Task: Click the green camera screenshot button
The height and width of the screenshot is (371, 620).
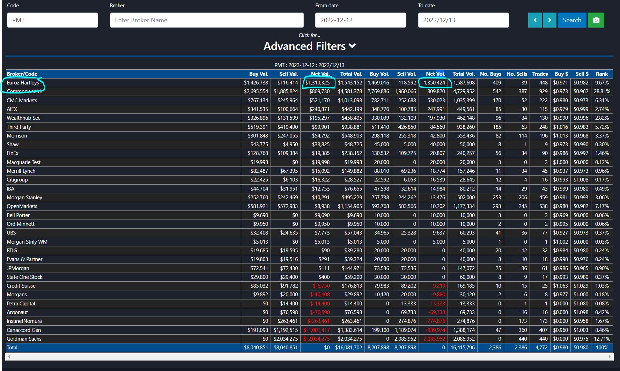Action: pos(596,20)
